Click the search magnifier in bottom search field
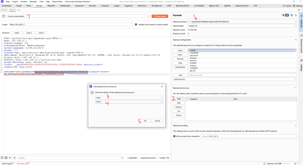The height and width of the screenshot is (165, 303). (122, 158)
